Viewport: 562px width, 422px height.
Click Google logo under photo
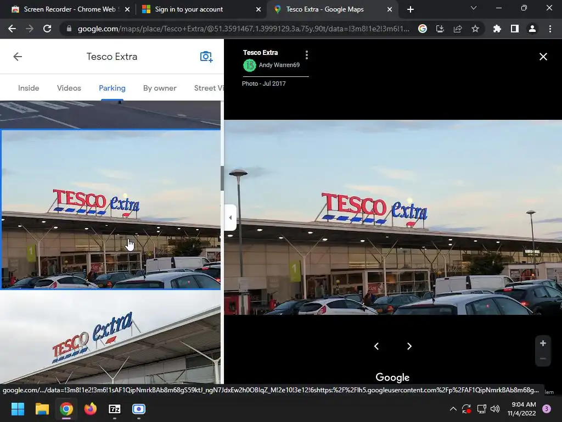tap(392, 377)
